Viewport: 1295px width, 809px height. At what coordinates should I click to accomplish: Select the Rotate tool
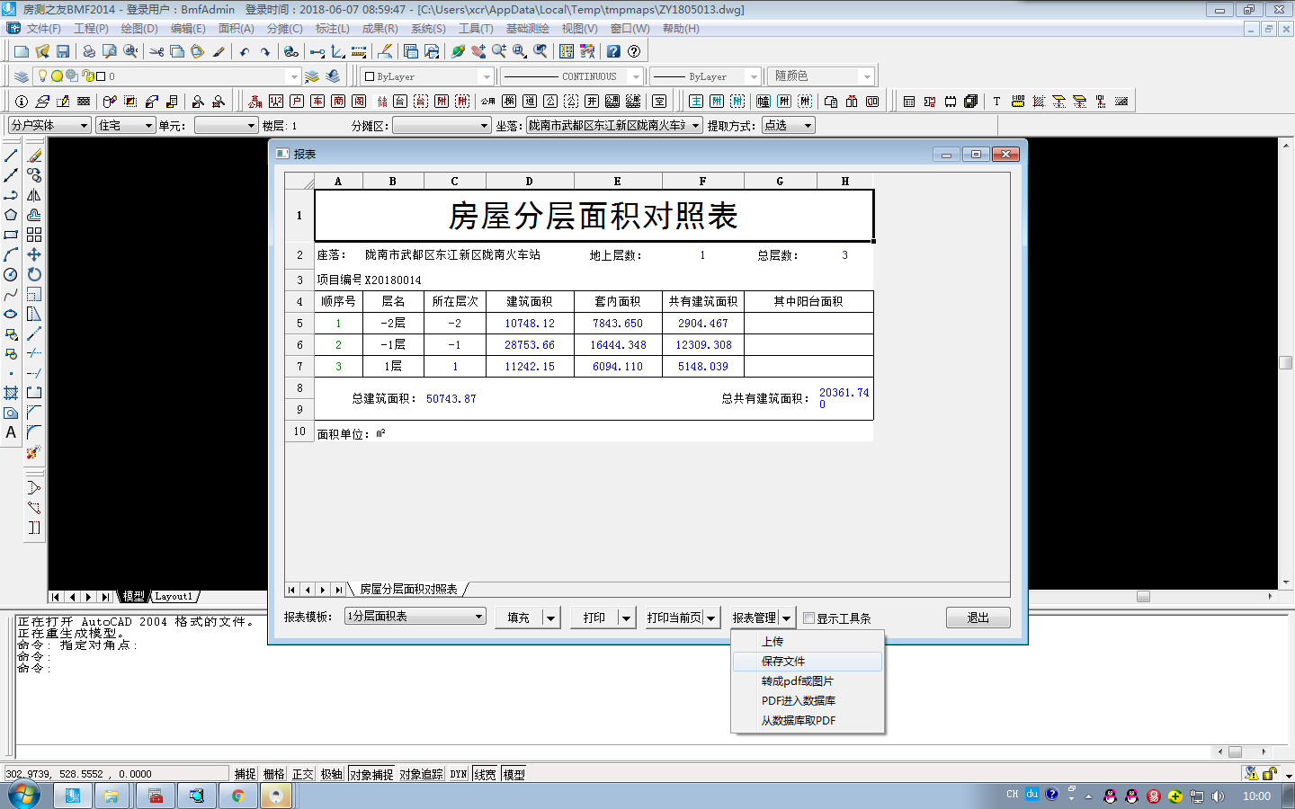pyautogui.click(x=34, y=274)
